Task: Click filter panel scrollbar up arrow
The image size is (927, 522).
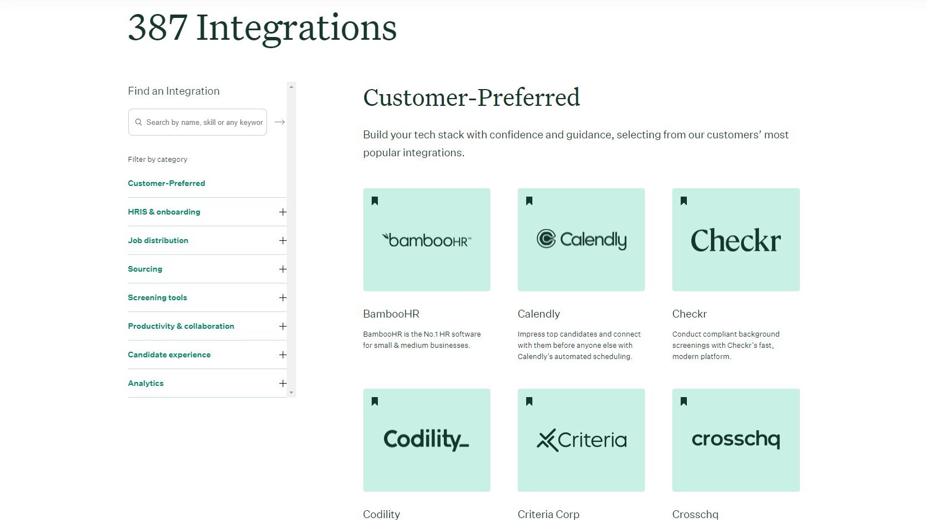Action: [291, 87]
